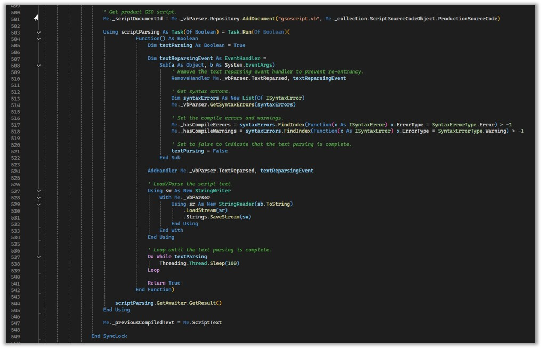Collapse the Function() As Boolean block fold arrow

39,39
